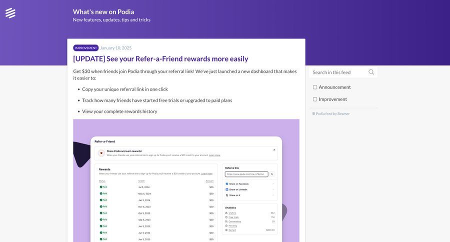The image size is (450, 242).
Task: Tick the Announcement filter checkbox
Action: point(315,87)
